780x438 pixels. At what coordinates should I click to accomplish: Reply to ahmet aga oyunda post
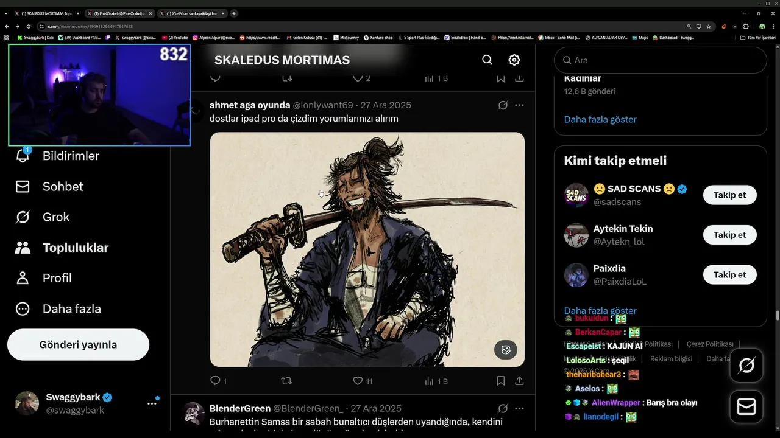[215, 381]
